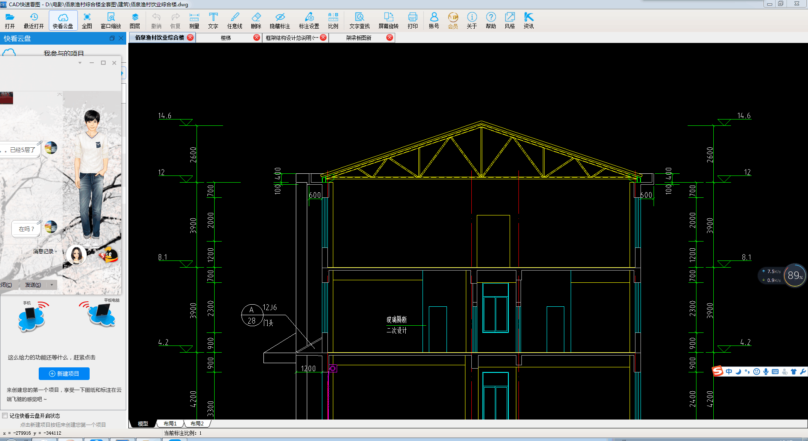Open the 会员 VIP membership page
The height and width of the screenshot is (441, 808).
pyautogui.click(x=453, y=20)
